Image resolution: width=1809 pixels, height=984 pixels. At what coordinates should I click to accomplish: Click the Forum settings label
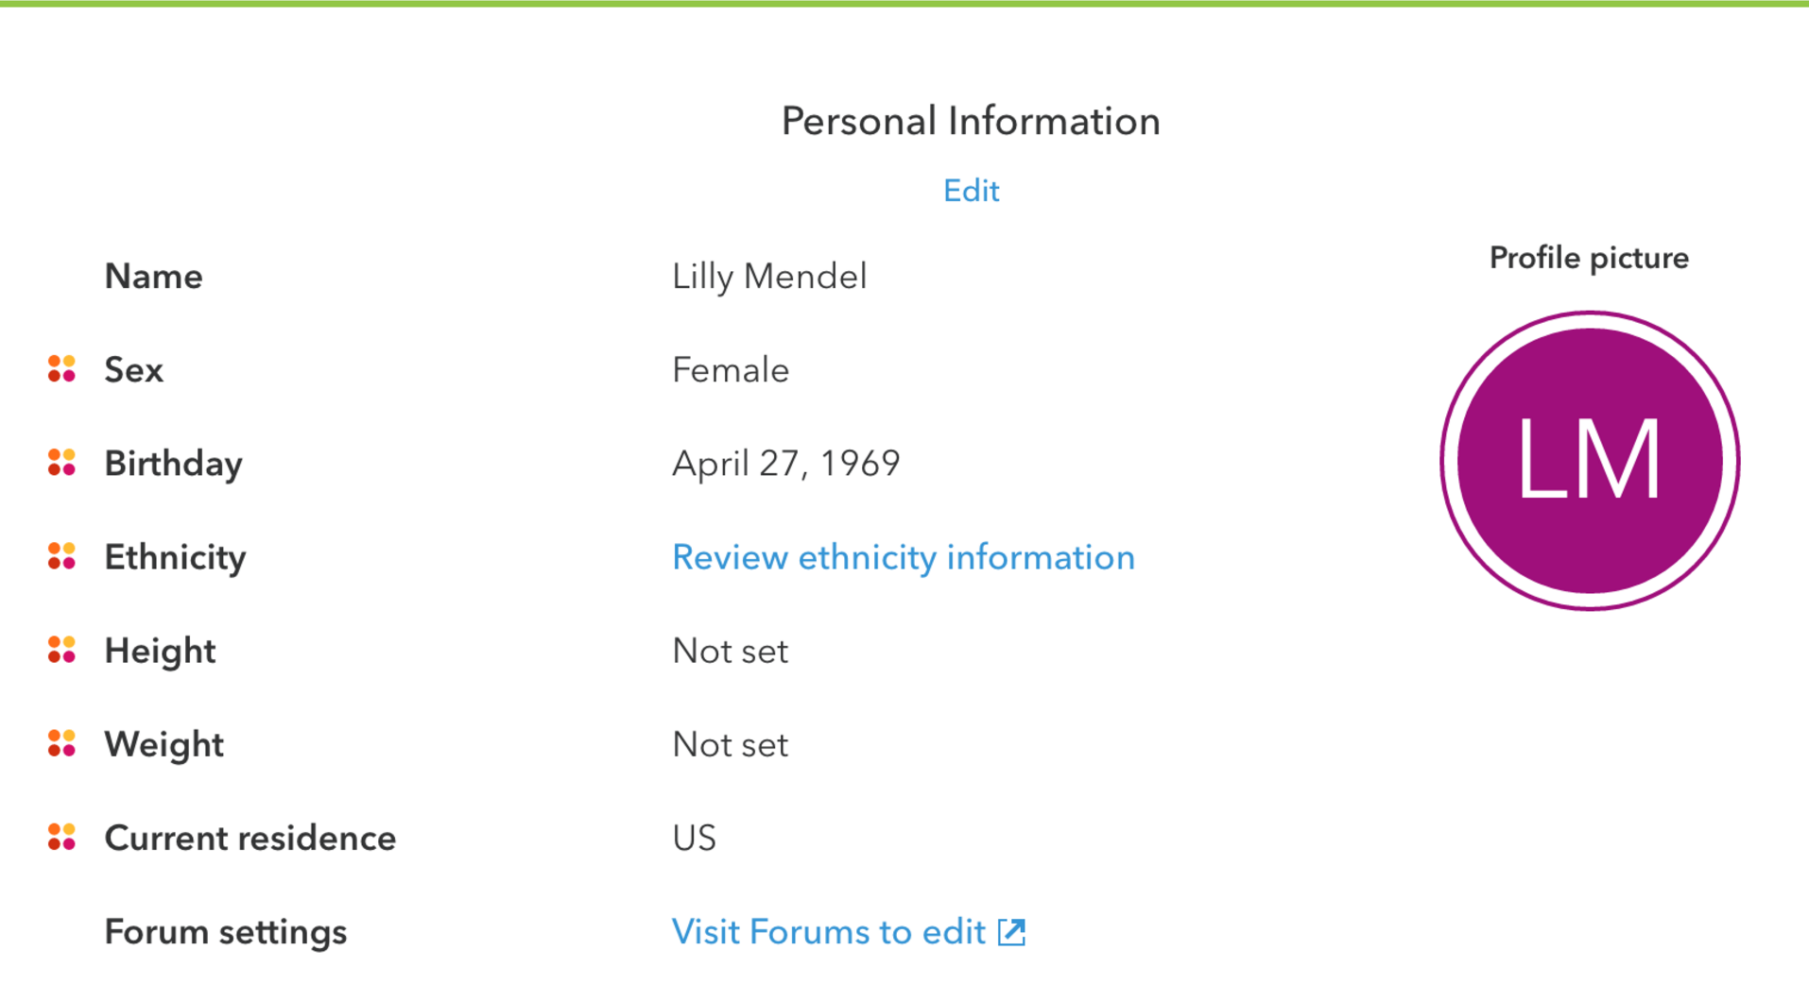[226, 932]
